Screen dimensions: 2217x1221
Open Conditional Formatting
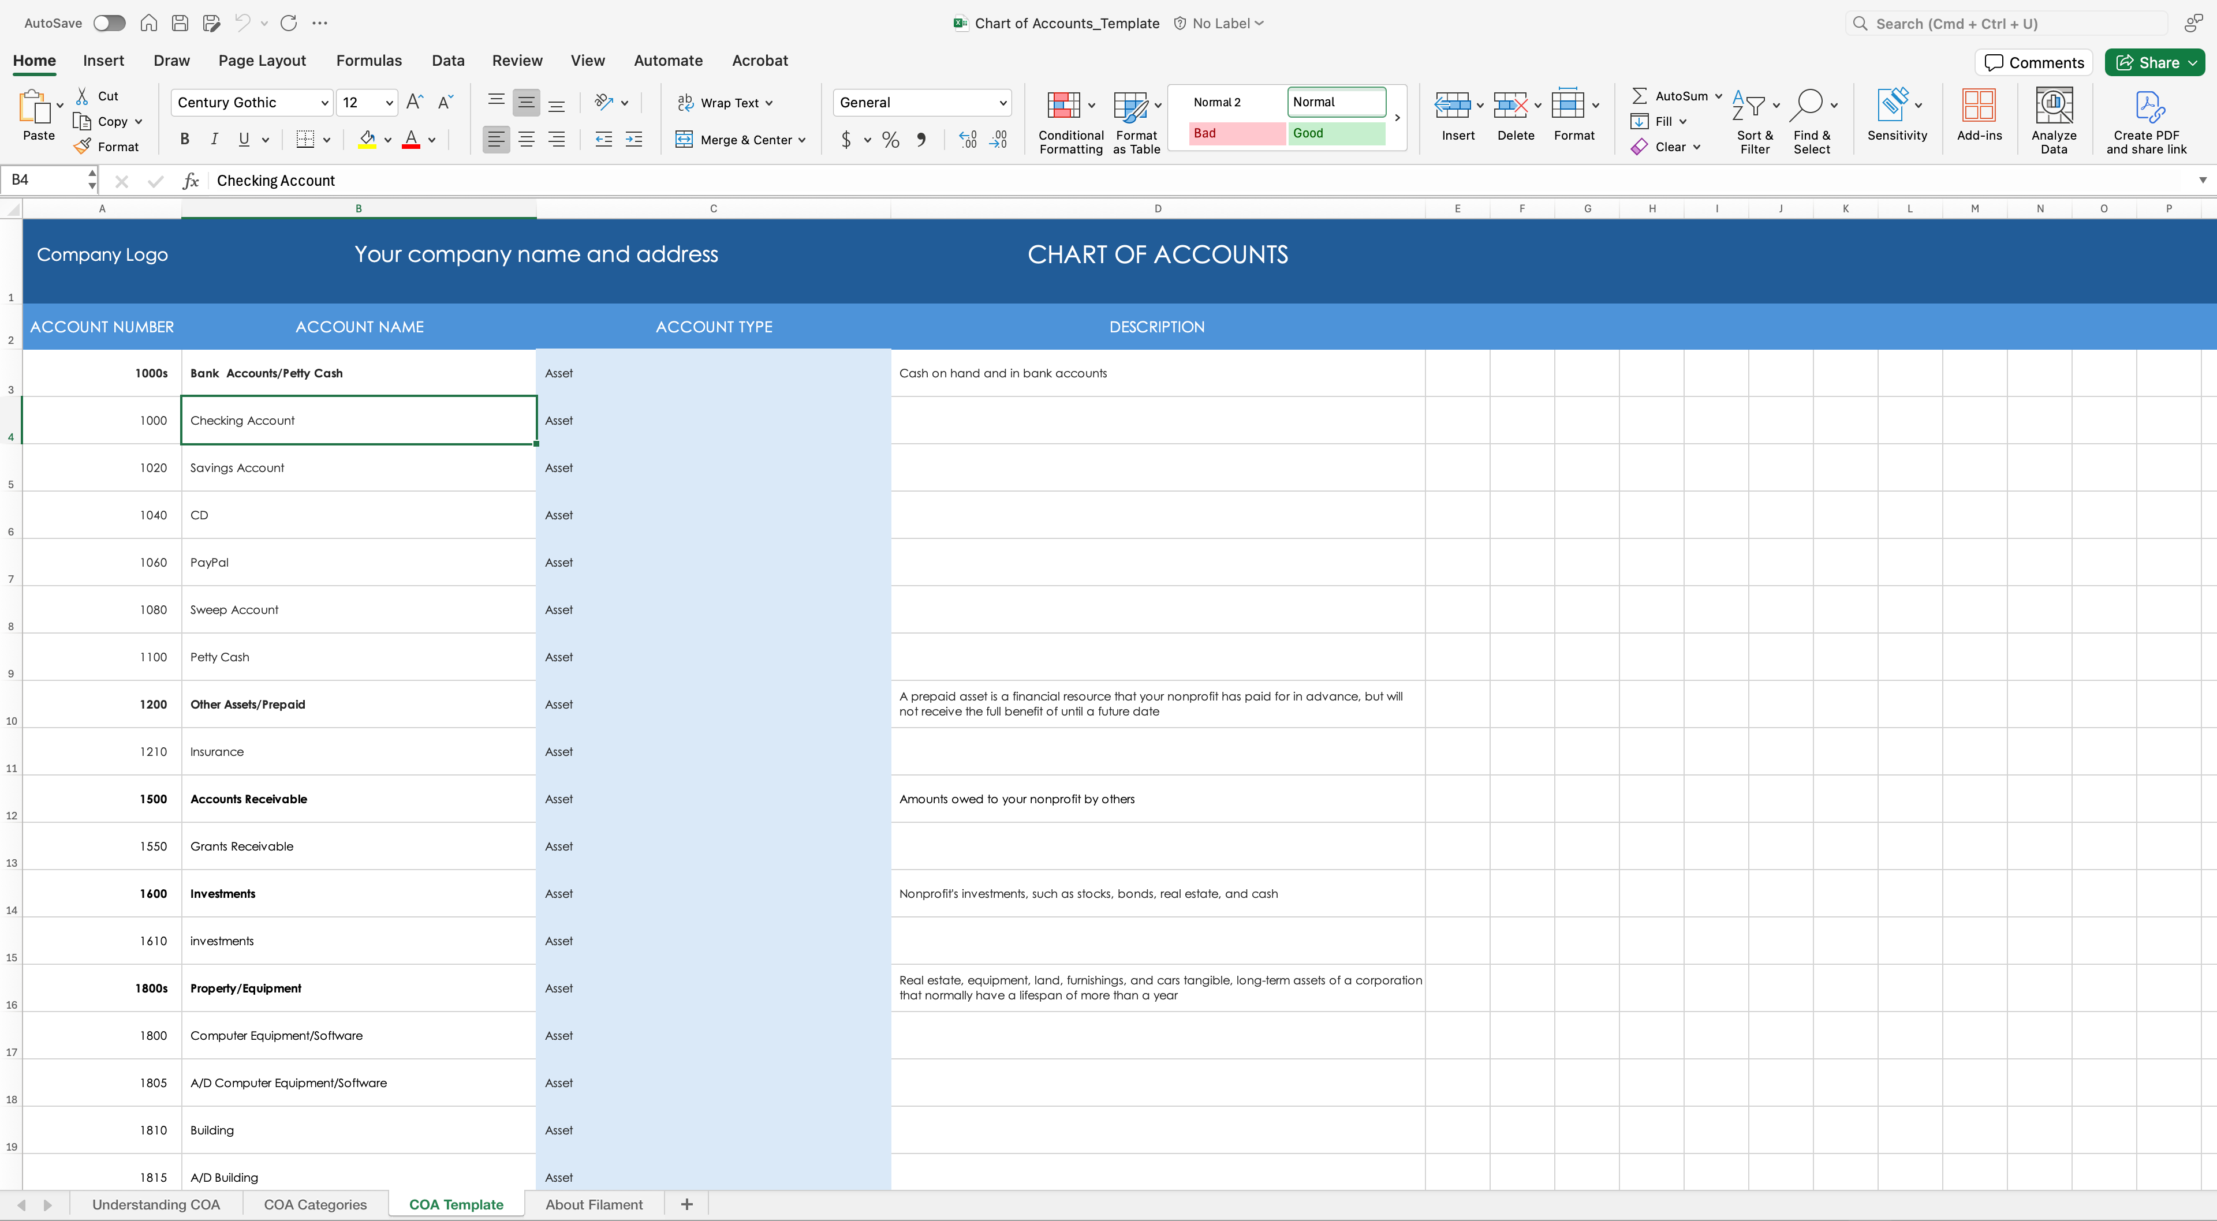pos(1070,121)
